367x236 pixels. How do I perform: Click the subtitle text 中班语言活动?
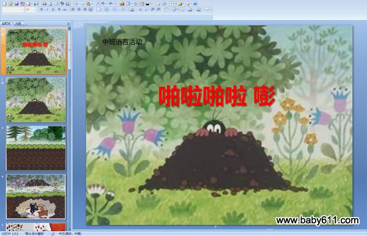[122, 42]
